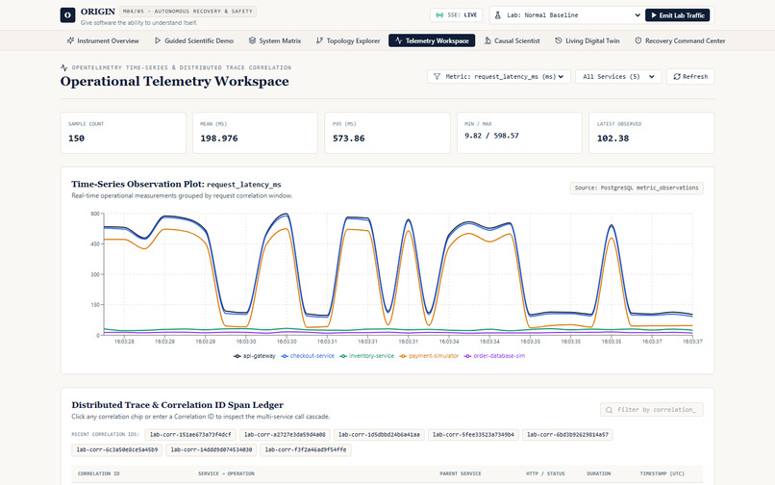Open the Causal Scientist tab
The width and height of the screenshot is (775, 485).
click(512, 40)
